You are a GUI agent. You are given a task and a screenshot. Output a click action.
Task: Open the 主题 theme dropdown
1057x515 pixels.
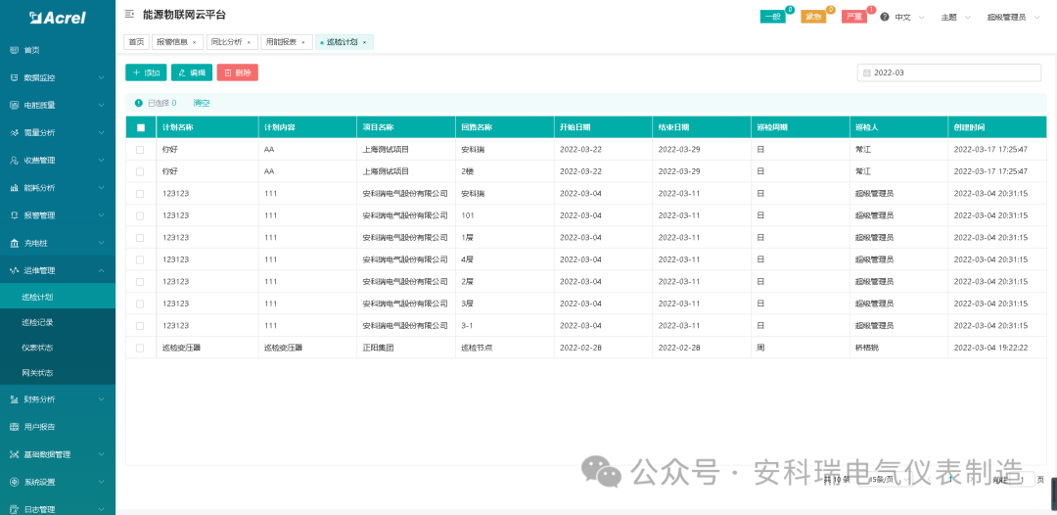(x=955, y=18)
